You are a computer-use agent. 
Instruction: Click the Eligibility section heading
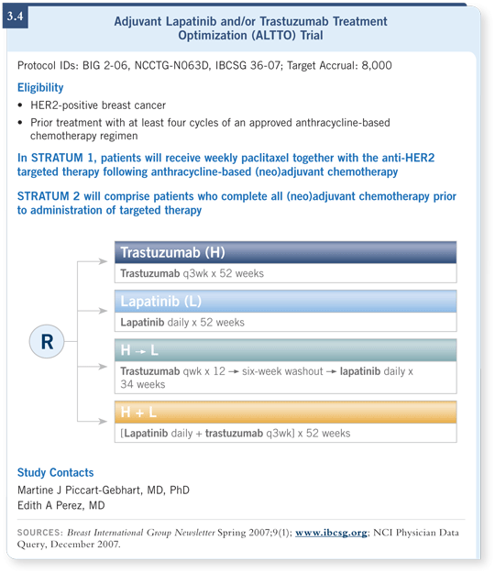click(x=40, y=88)
